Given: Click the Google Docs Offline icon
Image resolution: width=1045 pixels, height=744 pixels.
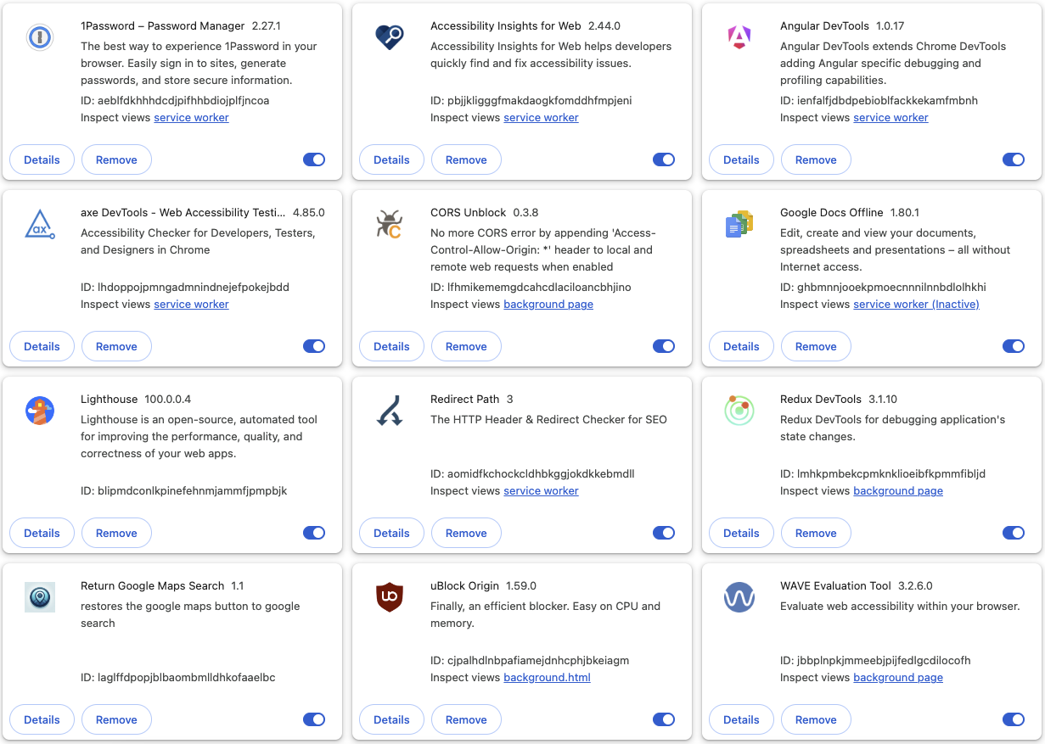Looking at the screenshot, I should 739,224.
